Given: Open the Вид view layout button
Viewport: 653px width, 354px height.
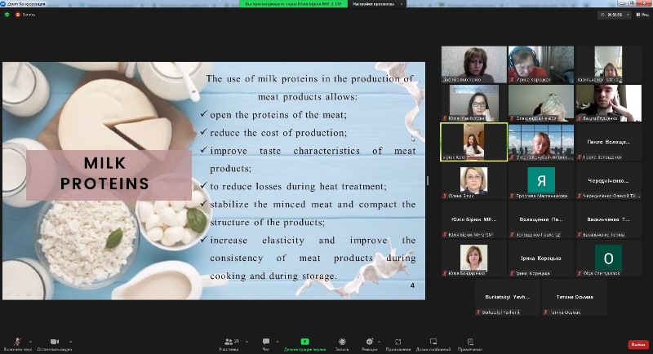Looking at the screenshot, I should [642, 15].
